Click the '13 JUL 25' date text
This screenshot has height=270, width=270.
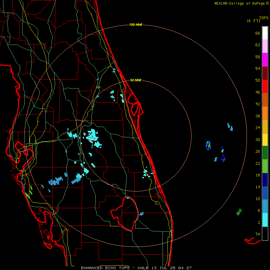pyautogui.click(x=163, y=268)
